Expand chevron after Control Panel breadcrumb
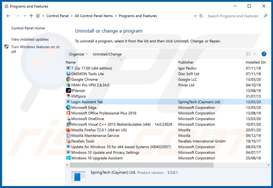This screenshot has width=273, height=188. coord(72,16)
